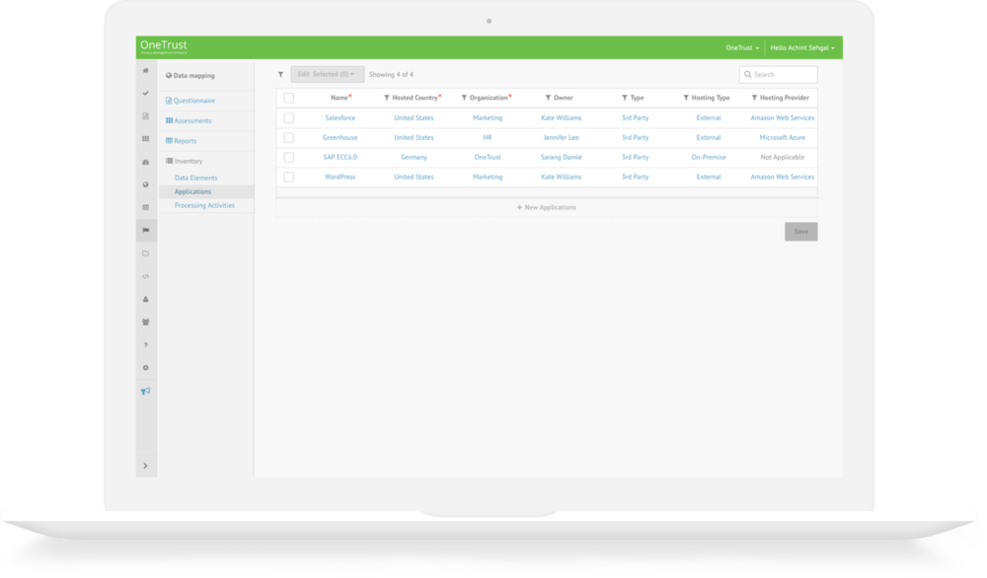Click Kate Williams in the Salesforce row

pyautogui.click(x=561, y=117)
